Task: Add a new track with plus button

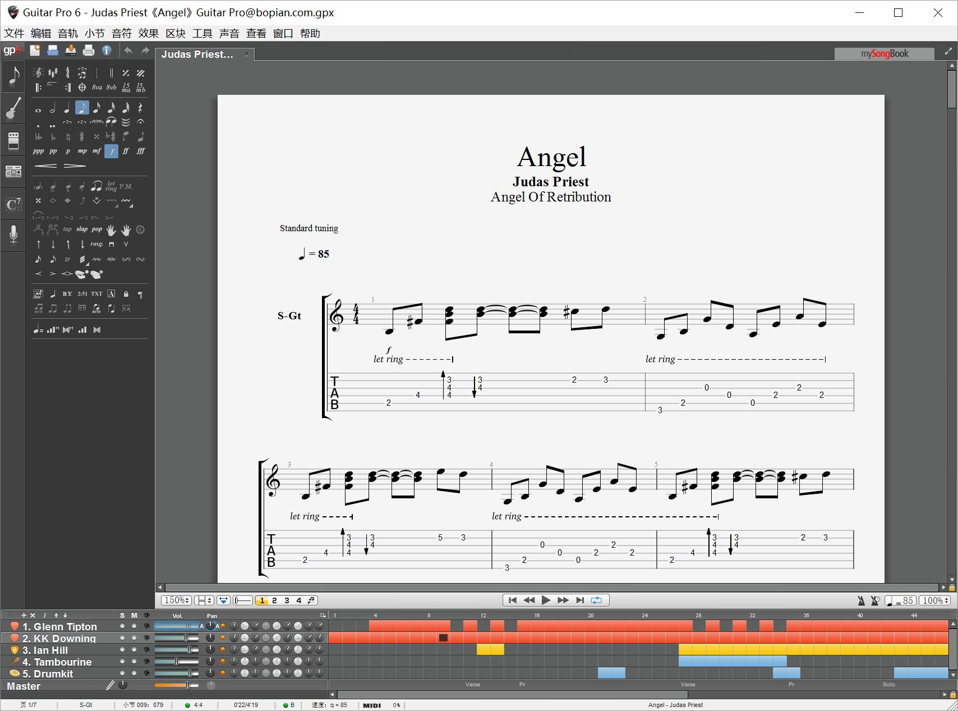Action: tap(24, 615)
